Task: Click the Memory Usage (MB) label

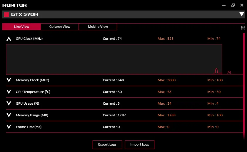Action: [32, 115]
